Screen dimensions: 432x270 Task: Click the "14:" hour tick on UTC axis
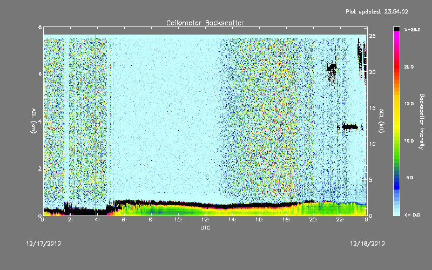point(232,220)
